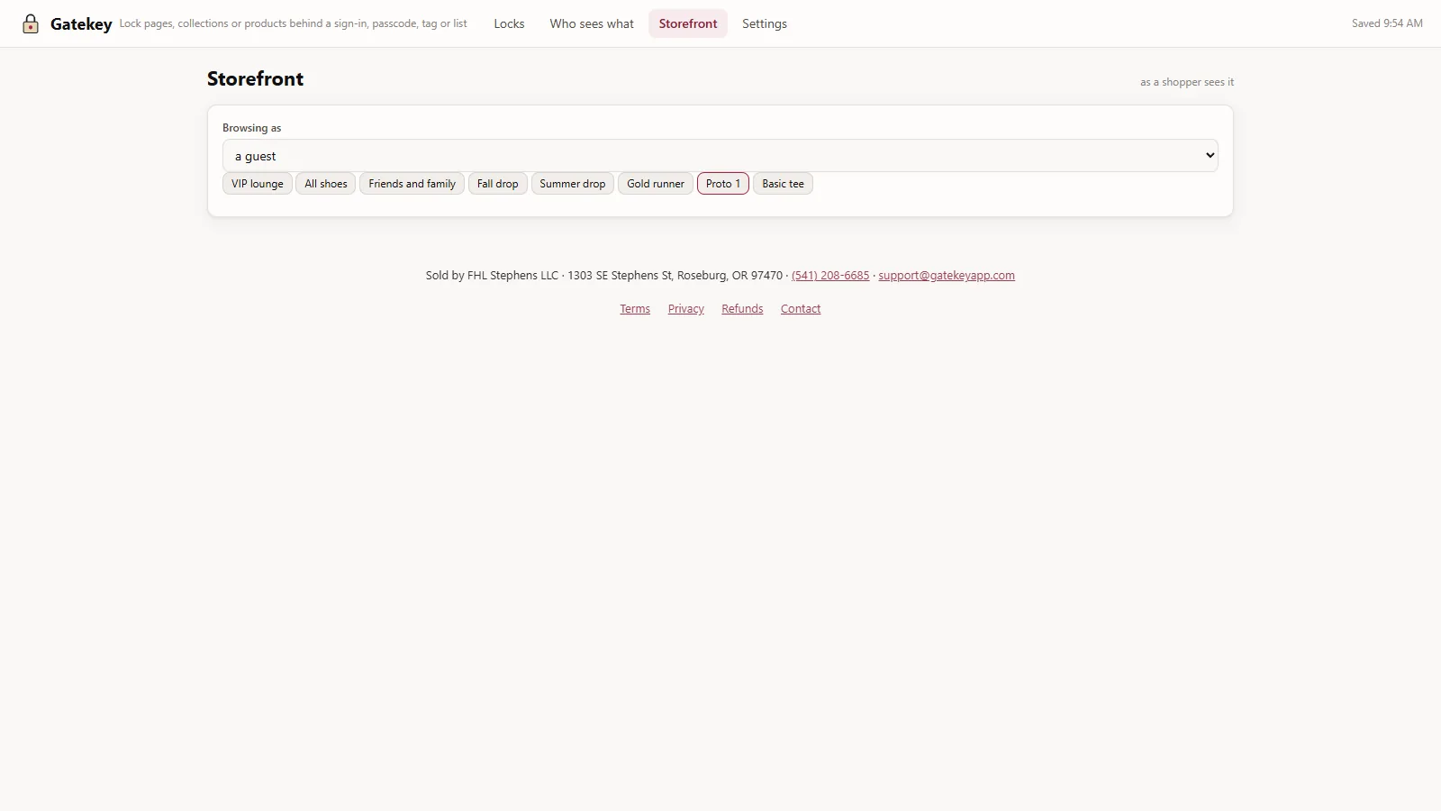Select the Summer drop chip
Screen dimensions: 1441x811
pyautogui.click(x=573, y=184)
